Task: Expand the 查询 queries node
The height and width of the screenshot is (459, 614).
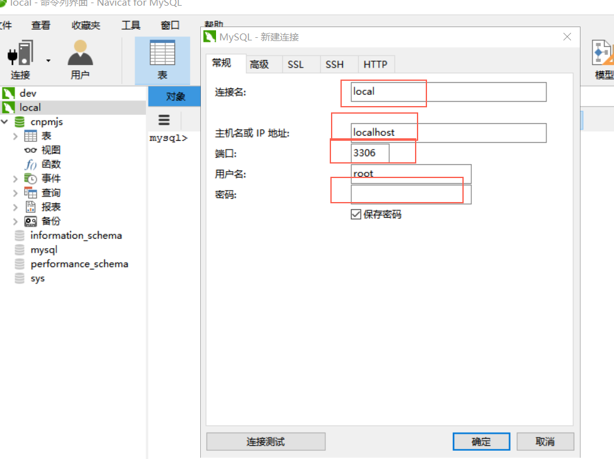Action: click(15, 193)
